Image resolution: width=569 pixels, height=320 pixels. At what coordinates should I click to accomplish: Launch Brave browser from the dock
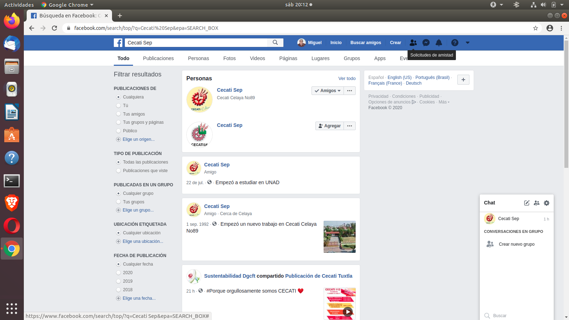tap(12, 203)
